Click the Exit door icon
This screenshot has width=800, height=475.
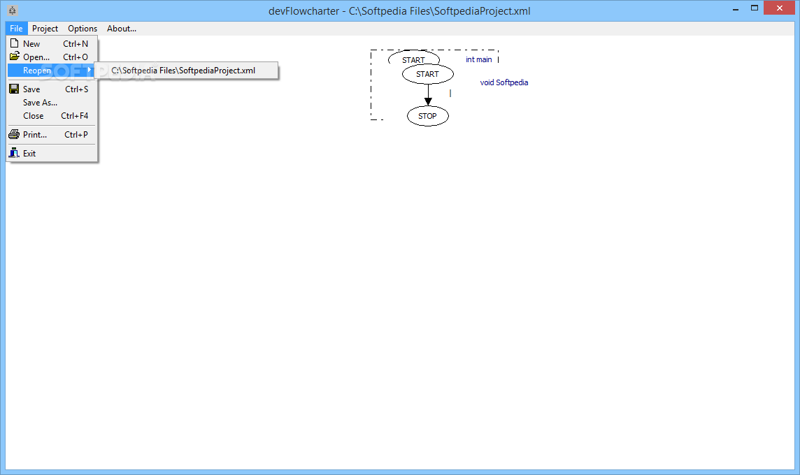click(x=14, y=153)
